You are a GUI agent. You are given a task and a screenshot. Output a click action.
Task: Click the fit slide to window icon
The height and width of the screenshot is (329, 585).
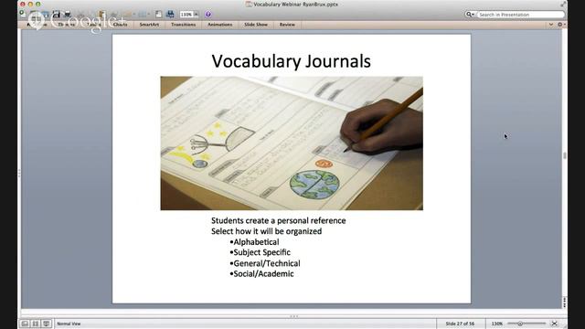click(x=555, y=324)
